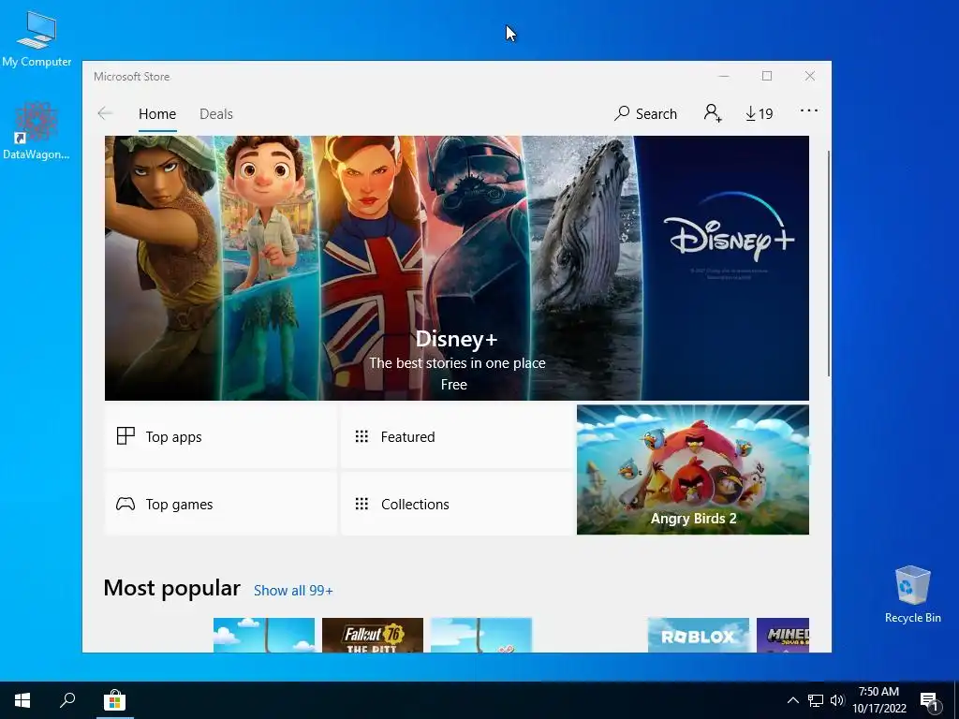Open the See more ellipsis menu
Viewport: 959px width, 719px height.
click(808, 110)
